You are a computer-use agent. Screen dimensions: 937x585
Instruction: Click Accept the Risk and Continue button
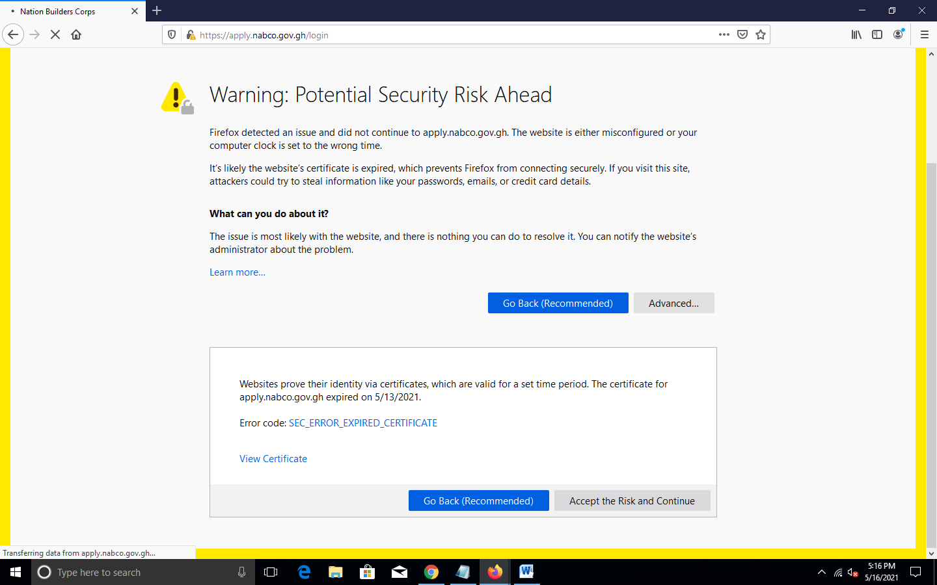click(x=632, y=501)
